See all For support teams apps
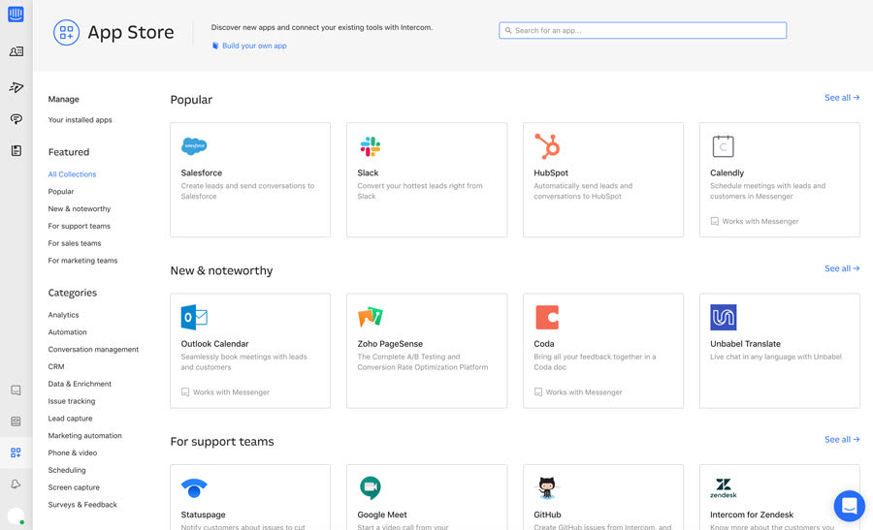 point(842,439)
